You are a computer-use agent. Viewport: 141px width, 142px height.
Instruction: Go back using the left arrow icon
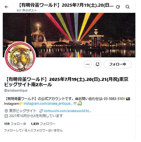[x=7, y=7]
